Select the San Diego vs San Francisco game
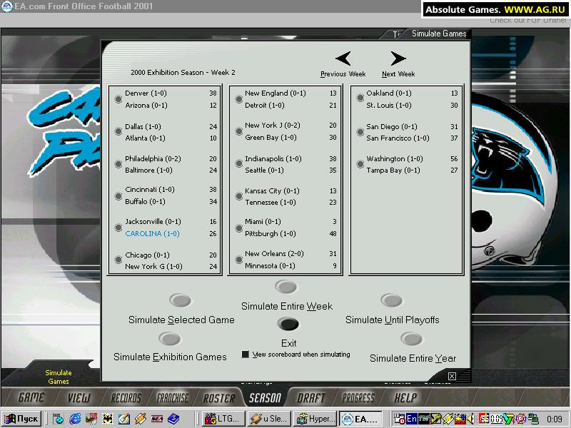Viewport: 571px width, 428px height. coord(360,132)
